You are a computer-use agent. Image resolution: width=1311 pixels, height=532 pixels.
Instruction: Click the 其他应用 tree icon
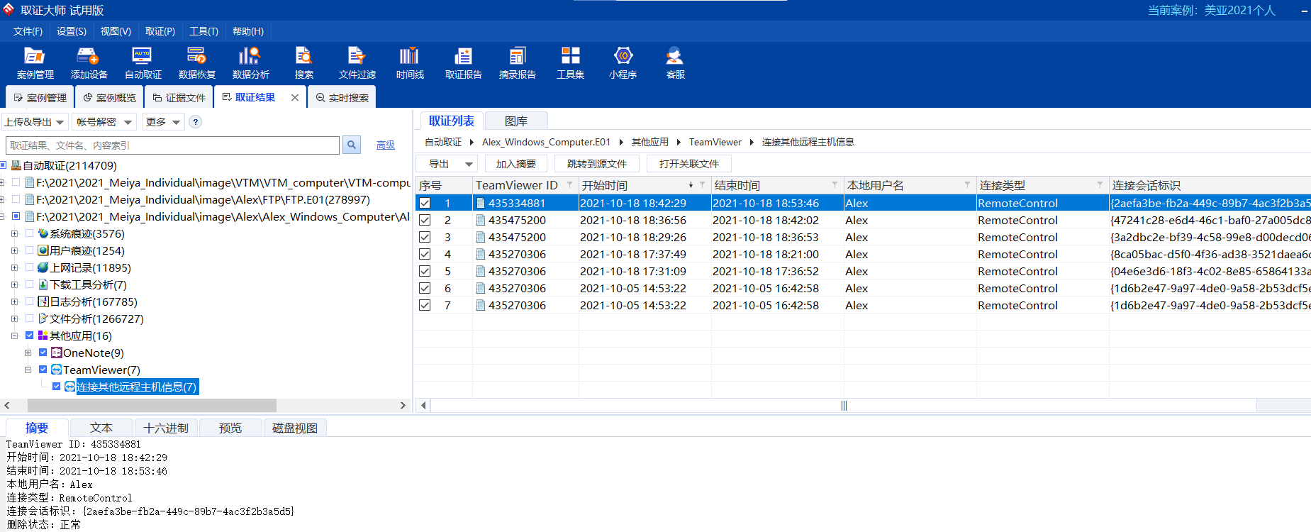tap(43, 336)
